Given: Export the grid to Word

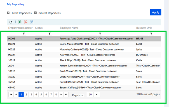Looking at the screenshot, I should point(32,22).
